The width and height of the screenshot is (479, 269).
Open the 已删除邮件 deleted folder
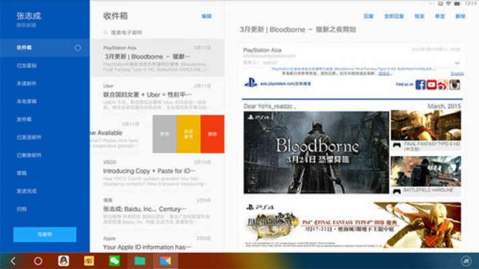(28, 155)
